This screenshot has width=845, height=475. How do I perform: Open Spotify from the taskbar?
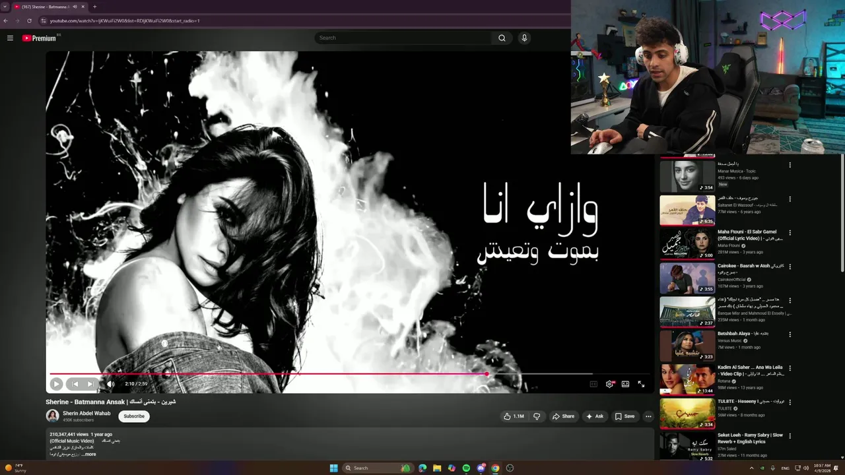point(466,468)
